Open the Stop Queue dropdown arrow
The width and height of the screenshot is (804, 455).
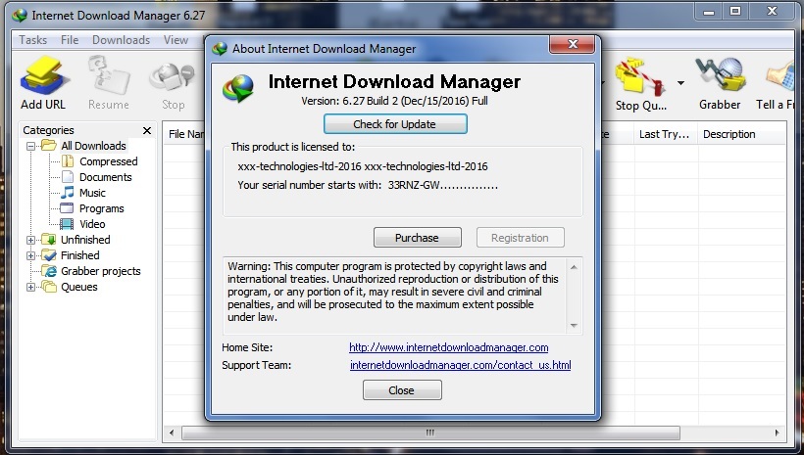click(680, 83)
